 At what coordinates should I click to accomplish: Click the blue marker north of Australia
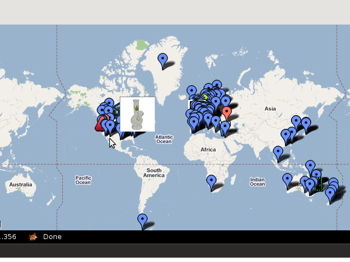pos(310,166)
